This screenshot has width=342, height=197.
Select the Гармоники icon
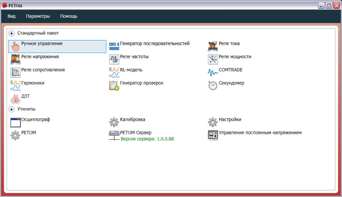(15, 86)
